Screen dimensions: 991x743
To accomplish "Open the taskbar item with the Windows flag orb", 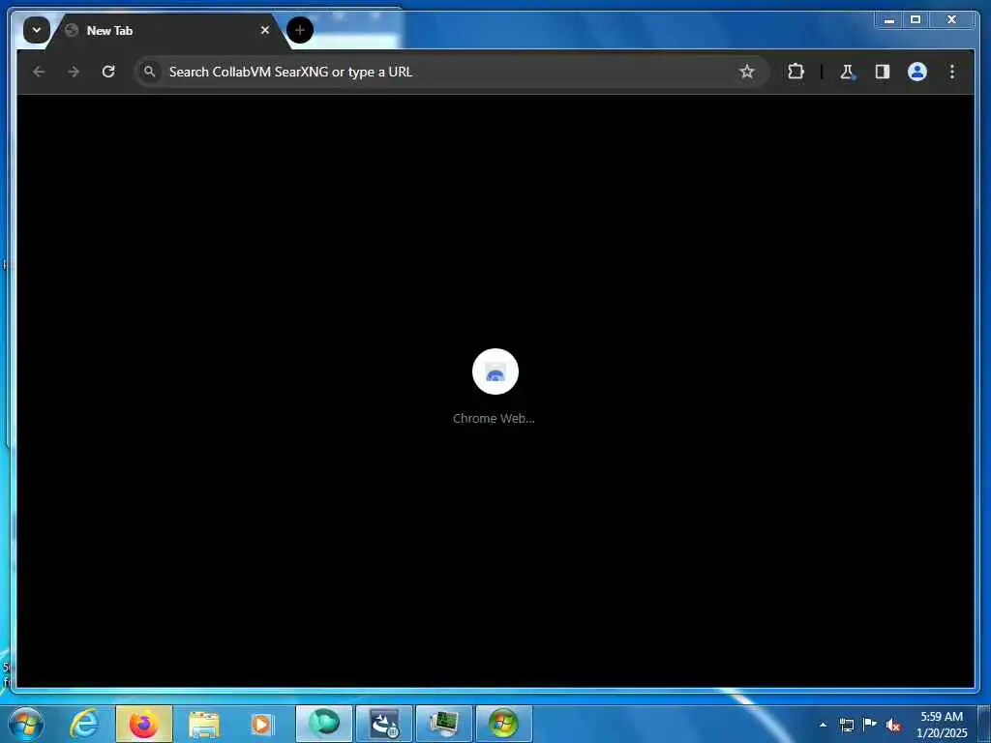I will point(503,724).
